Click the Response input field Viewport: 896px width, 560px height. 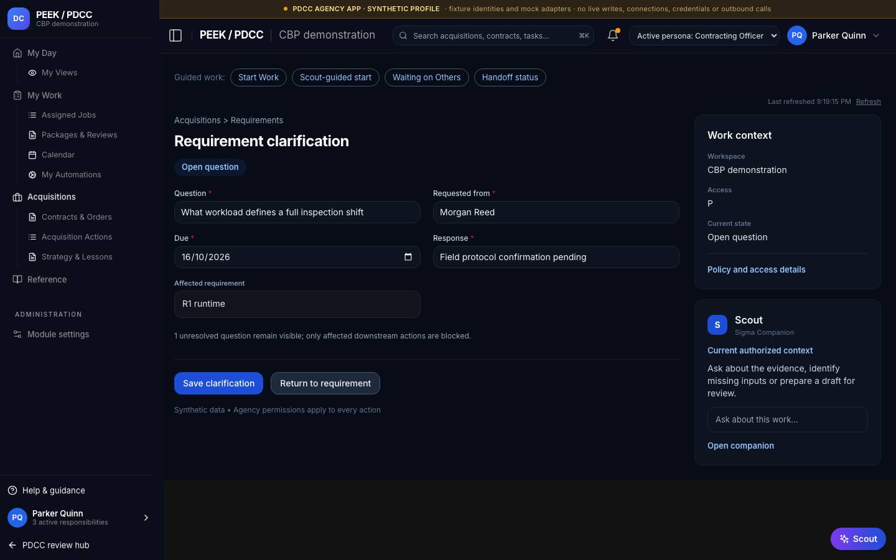coord(556,257)
